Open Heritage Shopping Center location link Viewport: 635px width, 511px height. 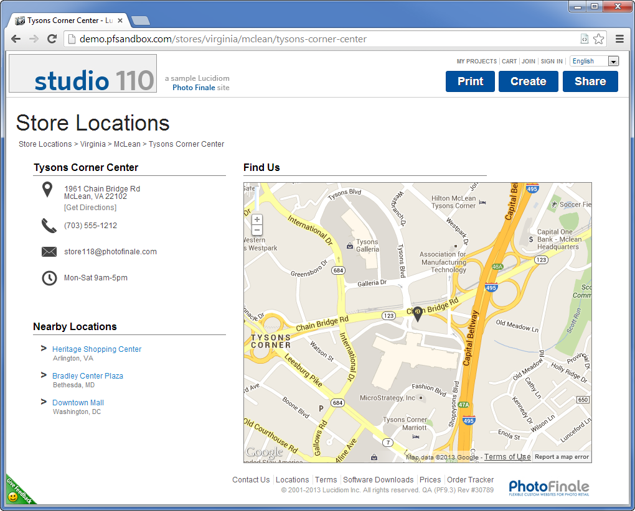point(96,349)
